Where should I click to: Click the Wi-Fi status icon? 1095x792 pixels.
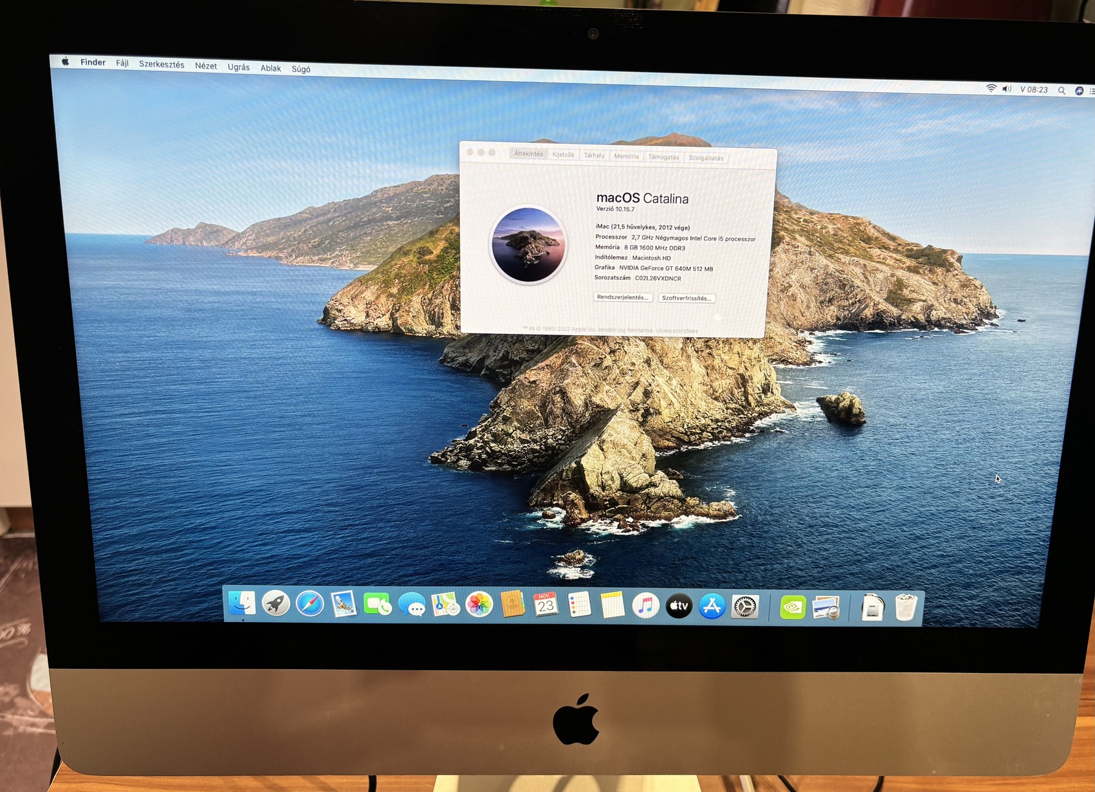coord(991,88)
